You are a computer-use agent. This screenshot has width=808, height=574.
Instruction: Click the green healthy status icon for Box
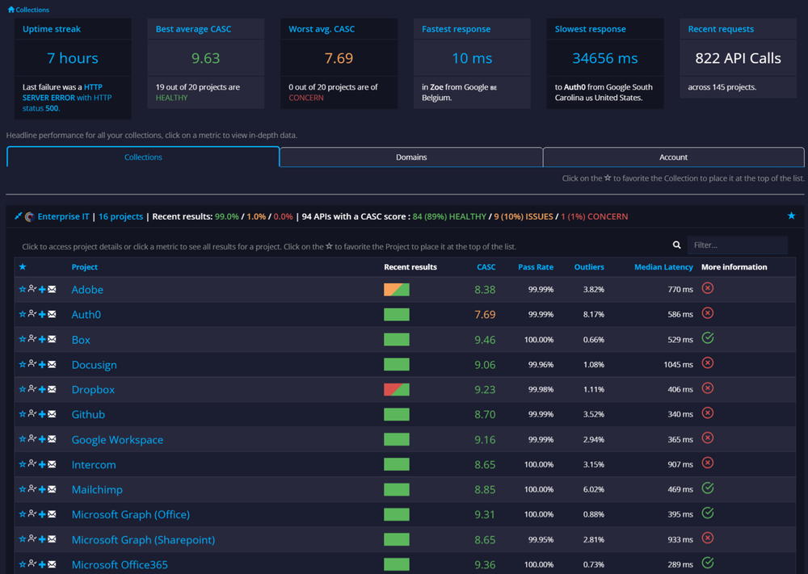708,338
